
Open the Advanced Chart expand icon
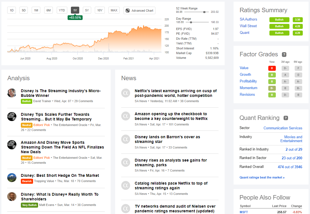click(x=128, y=11)
